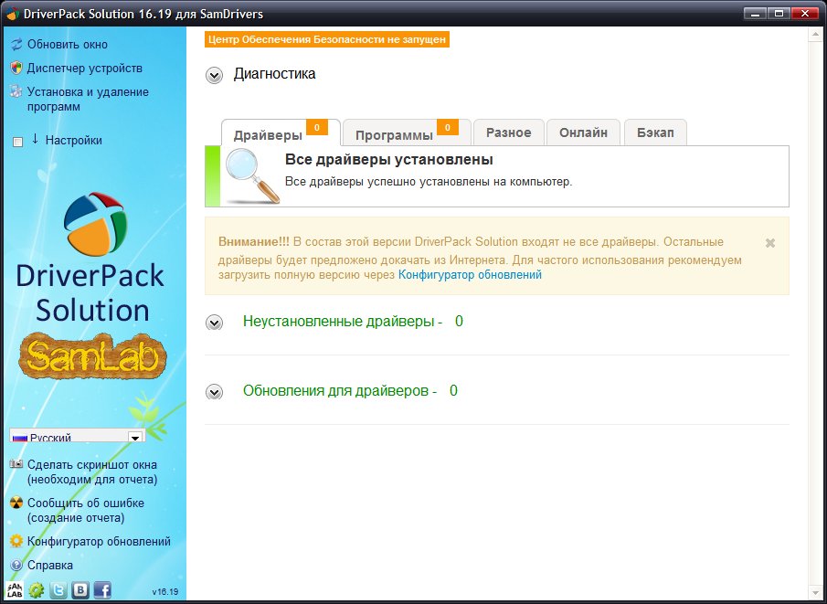Dismiss the Внимание warning with its X
The height and width of the screenshot is (604, 827).
(770, 243)
